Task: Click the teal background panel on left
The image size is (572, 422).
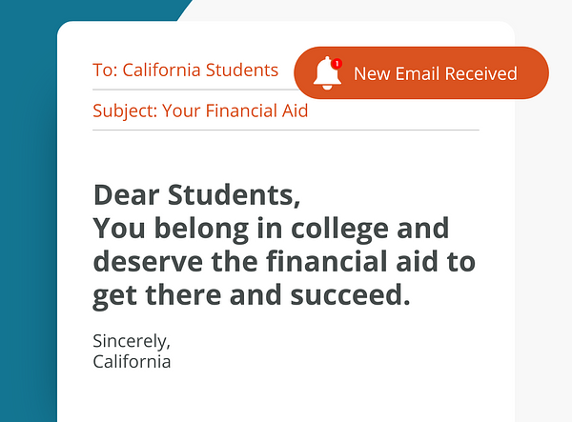Action: pyautogui.click(x=28, y=219)
